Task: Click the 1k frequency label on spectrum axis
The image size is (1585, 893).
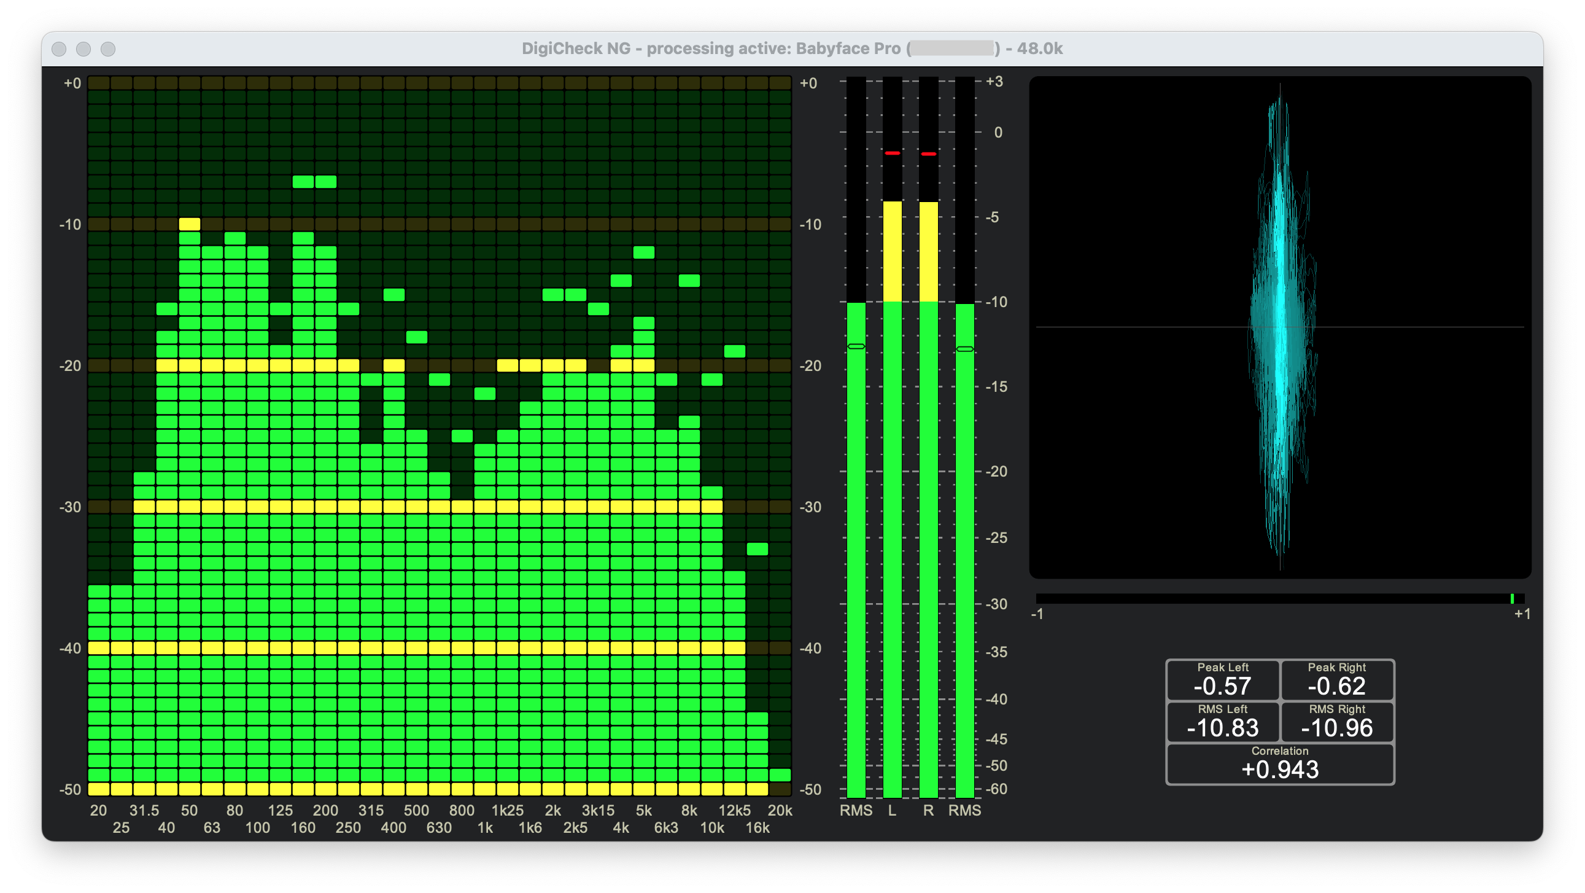Action: (485, 828)
